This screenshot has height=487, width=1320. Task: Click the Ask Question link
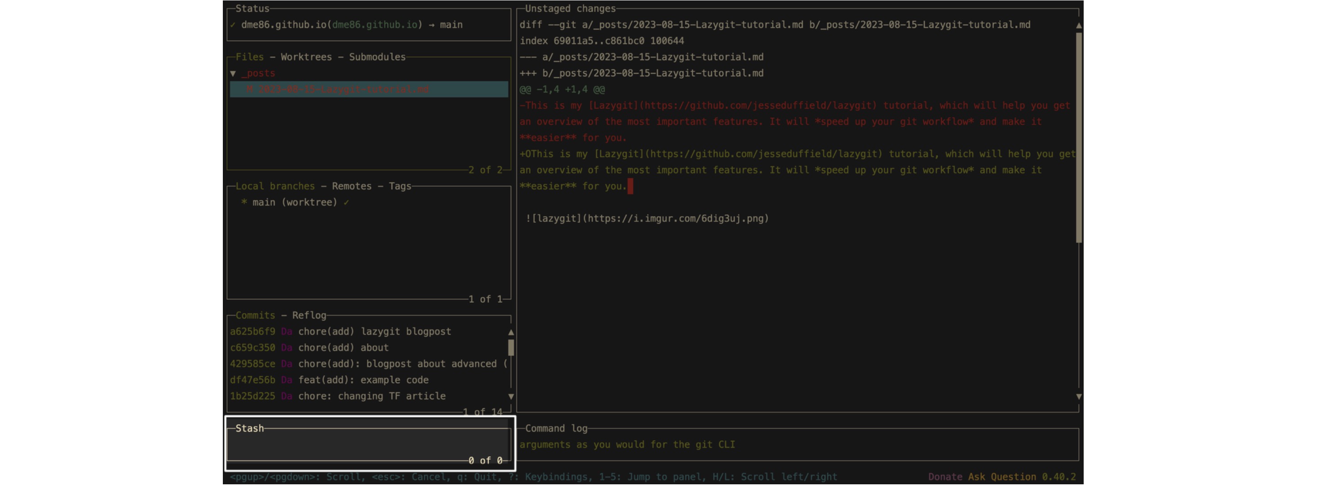click(1002, 477)
